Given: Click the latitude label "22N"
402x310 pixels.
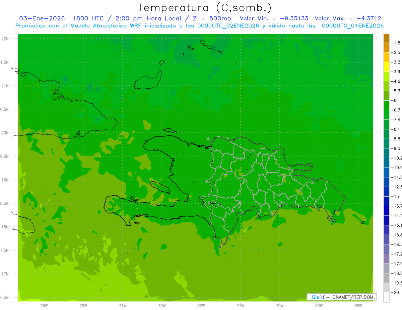Looking at the screenshot, I should (x=5, y=39).
